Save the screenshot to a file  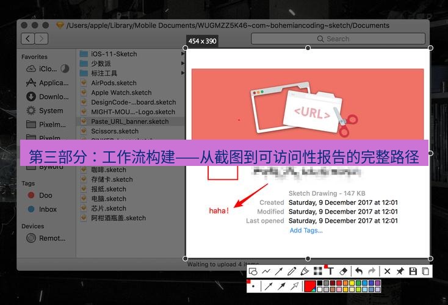click(413, 271)
